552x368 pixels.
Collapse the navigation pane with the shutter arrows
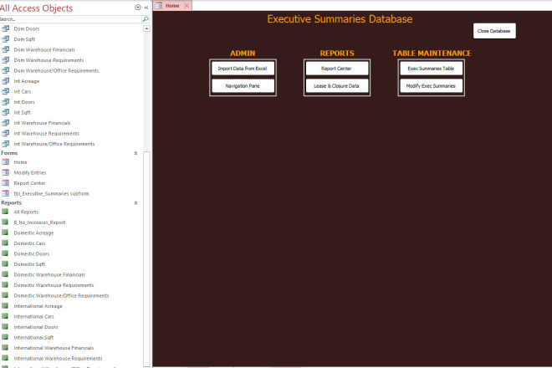point(146,7)
